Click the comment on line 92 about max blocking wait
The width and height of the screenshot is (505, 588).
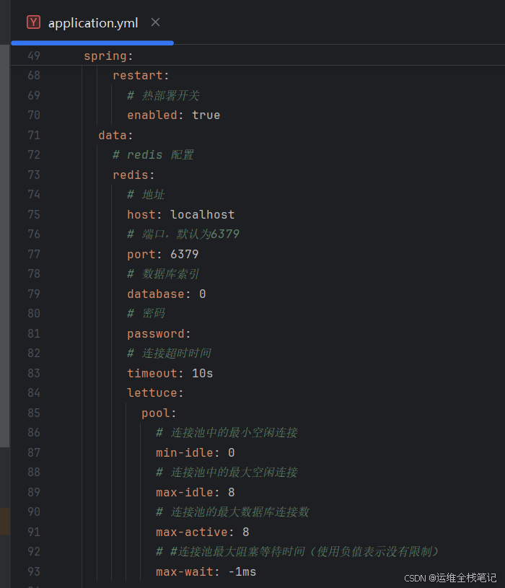[297, 552]
